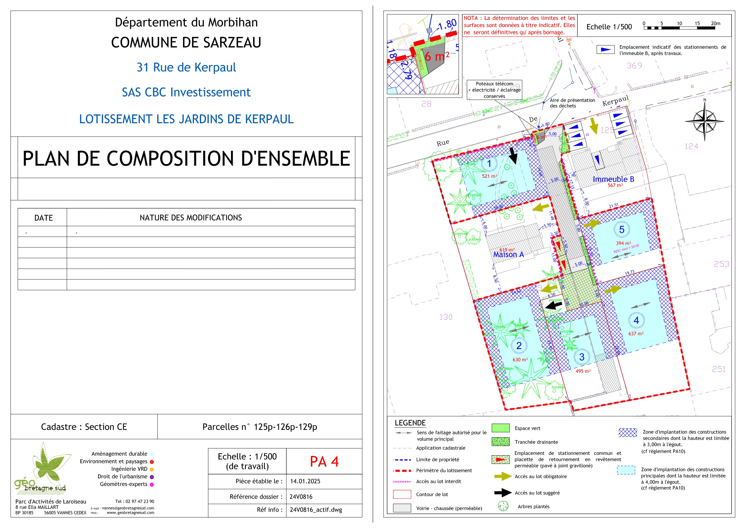Click the yellow 'Accès au lot obligatoire' legend arrow
Screen dimensions: 746x528
point(503,476)
